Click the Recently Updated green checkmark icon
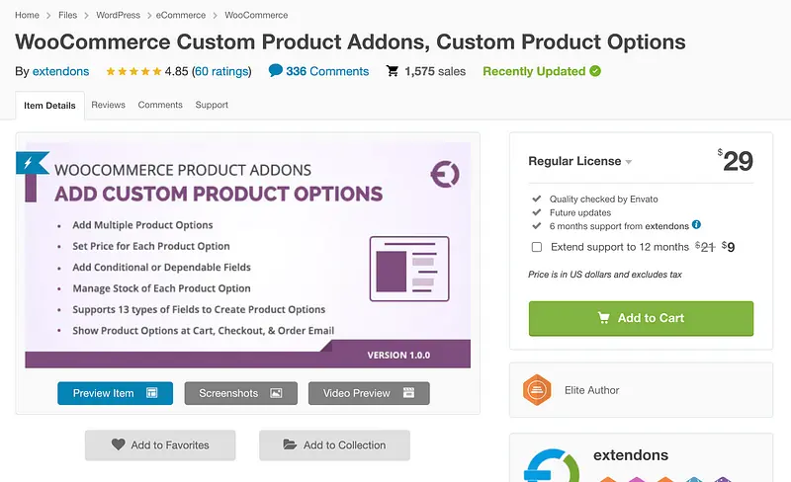791x482 pixels. (x=594, y=71)
